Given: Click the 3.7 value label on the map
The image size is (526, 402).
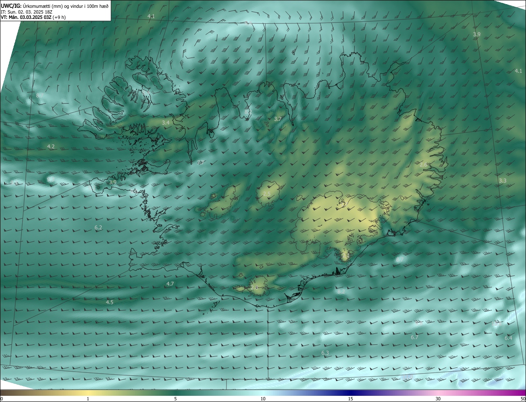Looking at the screenshot, I should tap(278, 119).
